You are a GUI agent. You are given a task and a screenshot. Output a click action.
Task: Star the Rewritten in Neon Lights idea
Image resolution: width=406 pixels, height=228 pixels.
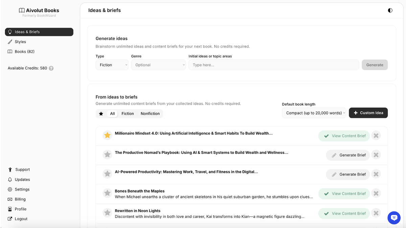coord(107,213)
